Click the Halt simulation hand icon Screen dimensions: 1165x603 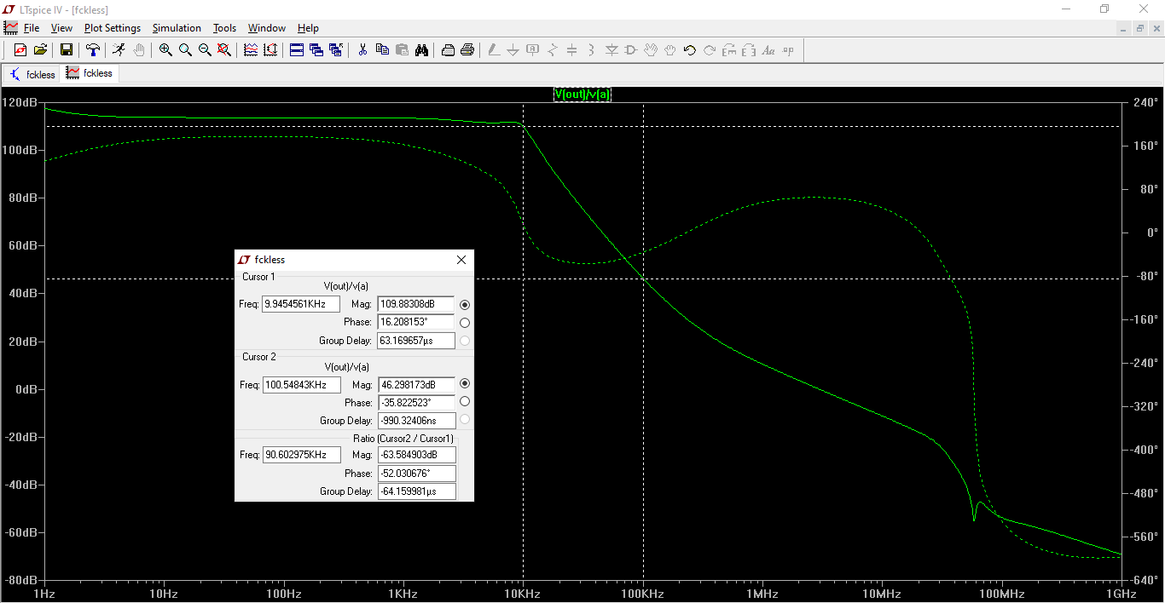pos(139,50)
